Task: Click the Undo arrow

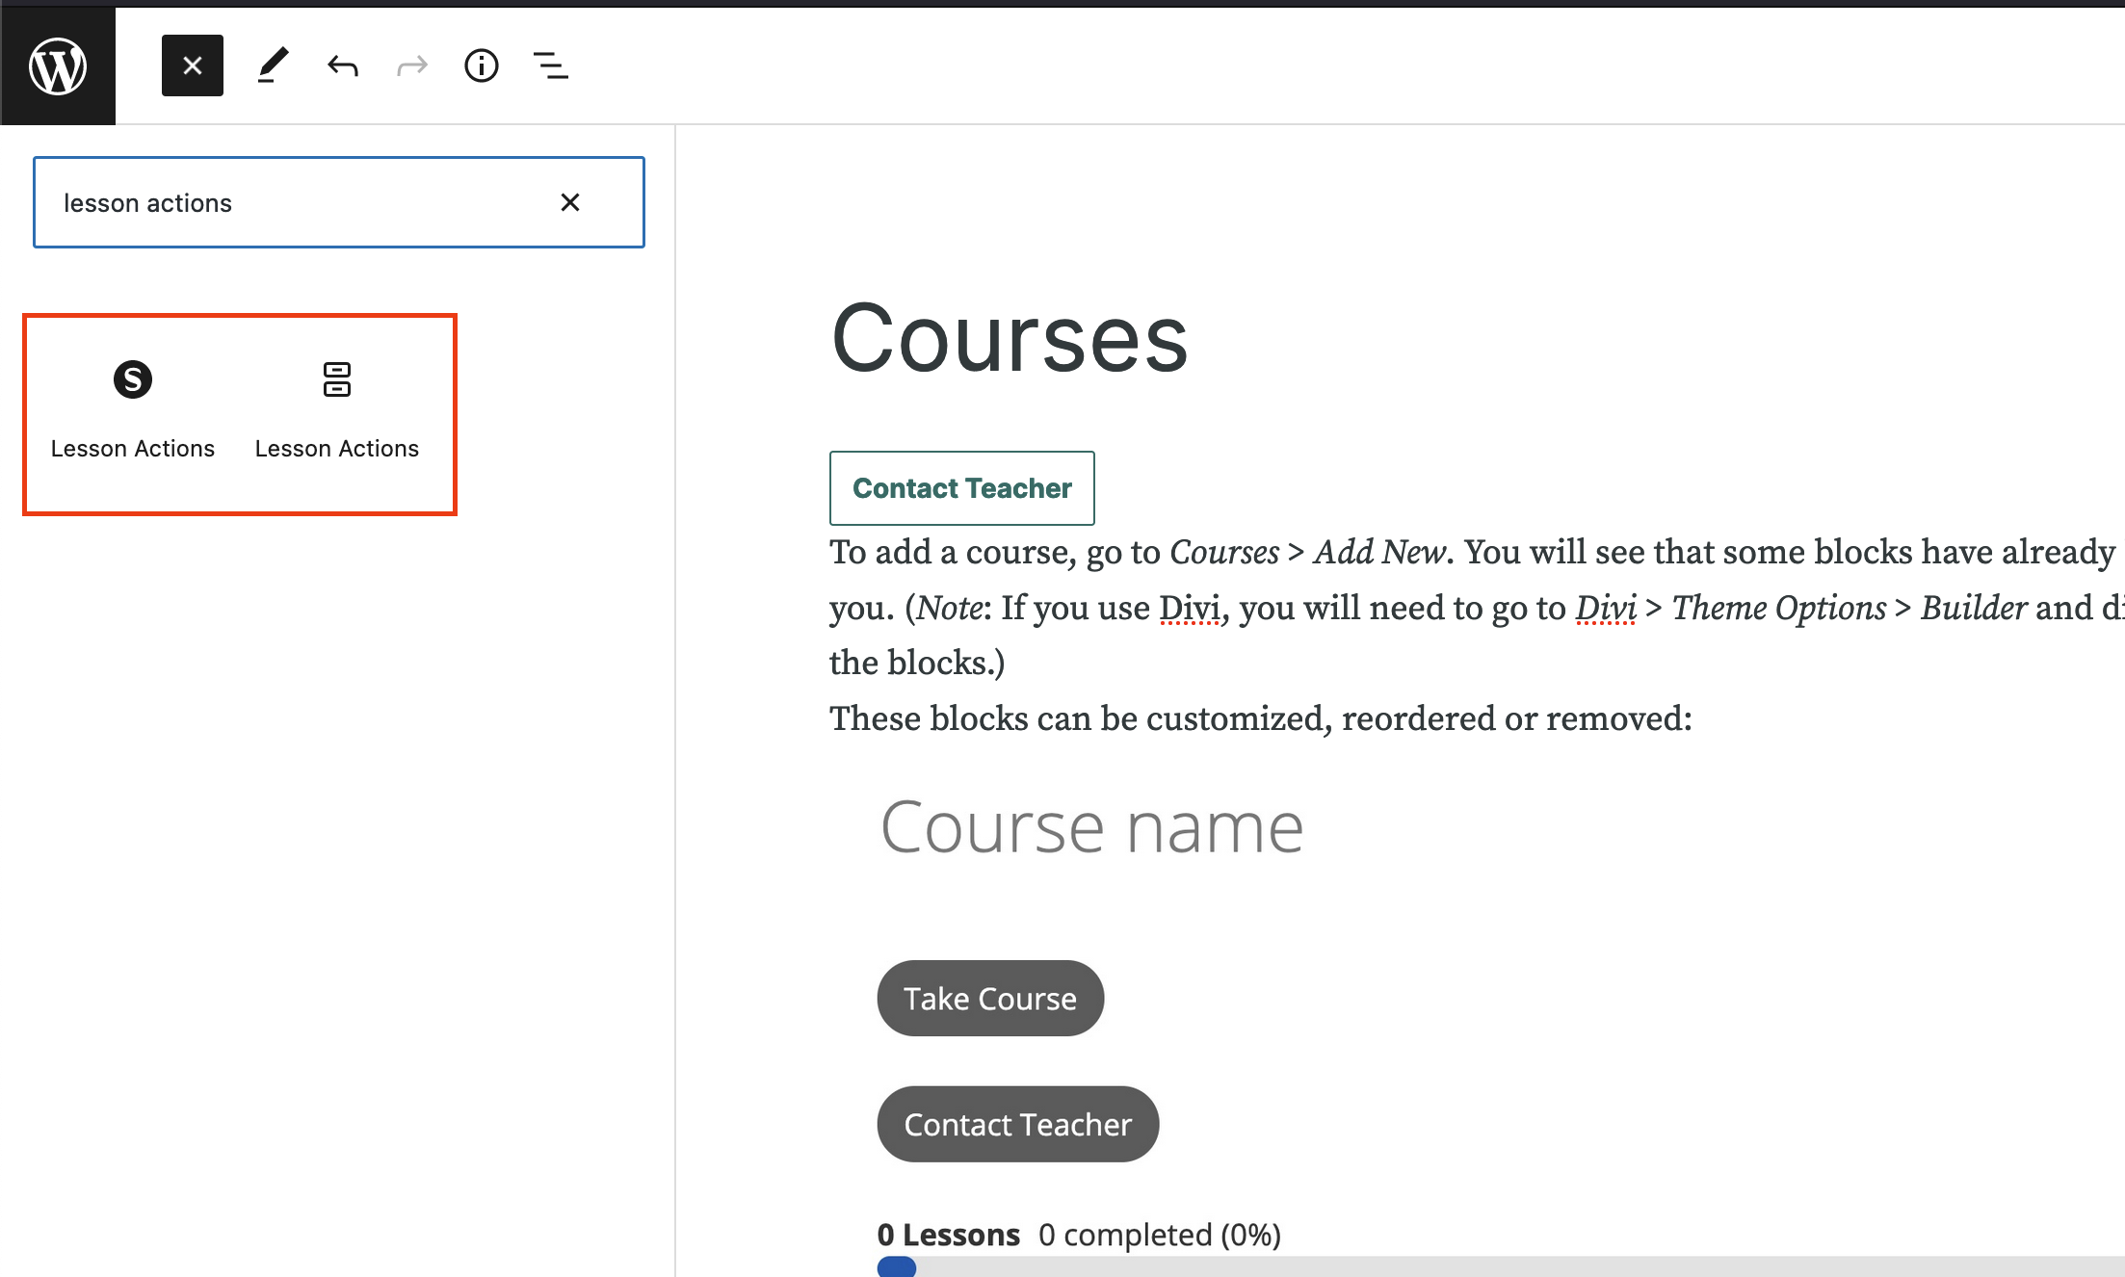Action: tap(343, 65)
